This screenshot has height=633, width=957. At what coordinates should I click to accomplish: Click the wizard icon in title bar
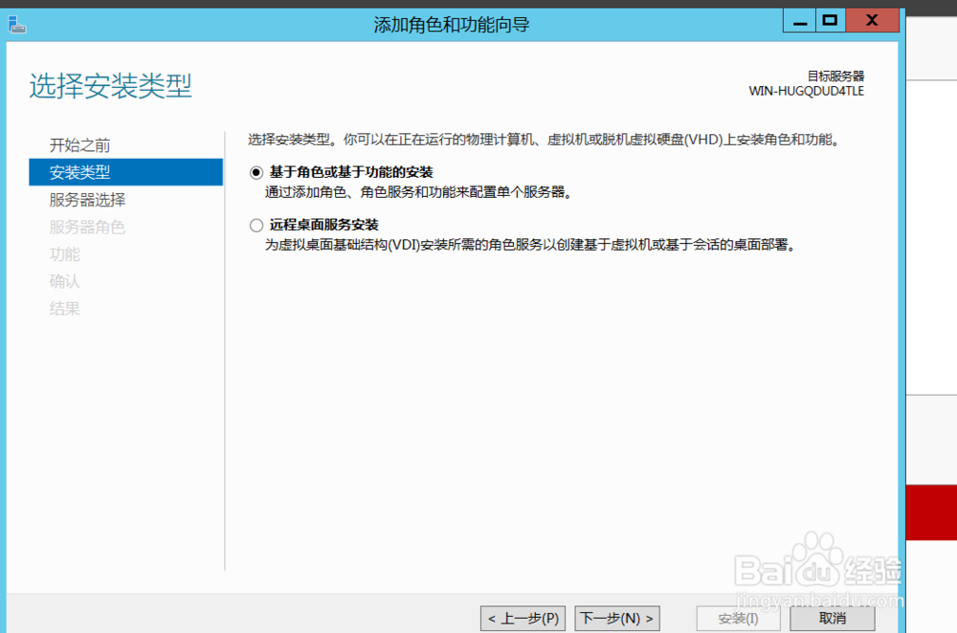pos(17,25)
